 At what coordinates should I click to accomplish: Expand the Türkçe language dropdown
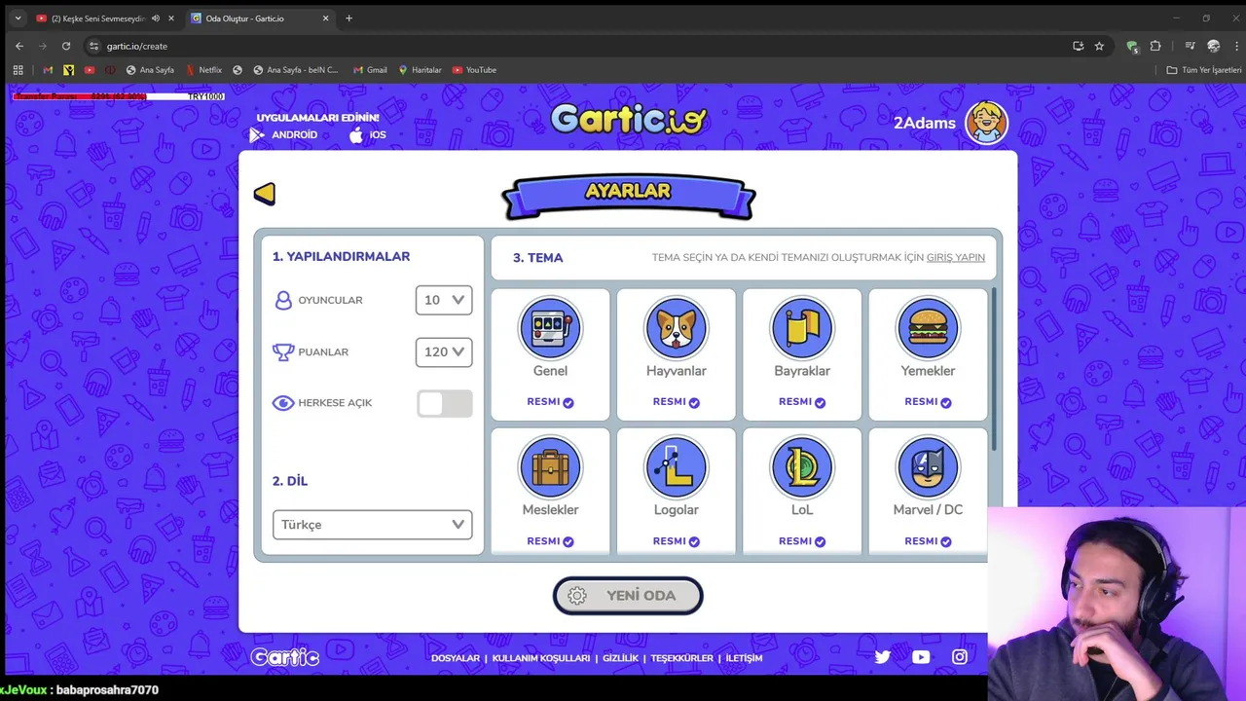373,525
